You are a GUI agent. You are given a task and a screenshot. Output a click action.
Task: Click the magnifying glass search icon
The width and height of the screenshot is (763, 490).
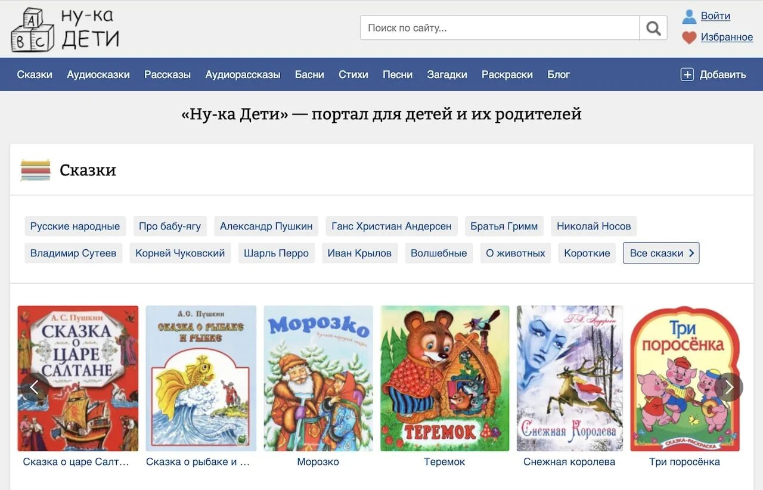coord(653,28)
